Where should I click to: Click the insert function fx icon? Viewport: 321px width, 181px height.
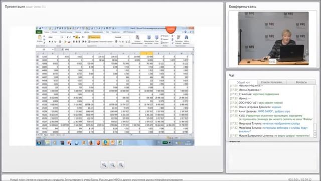coord(62,49)
